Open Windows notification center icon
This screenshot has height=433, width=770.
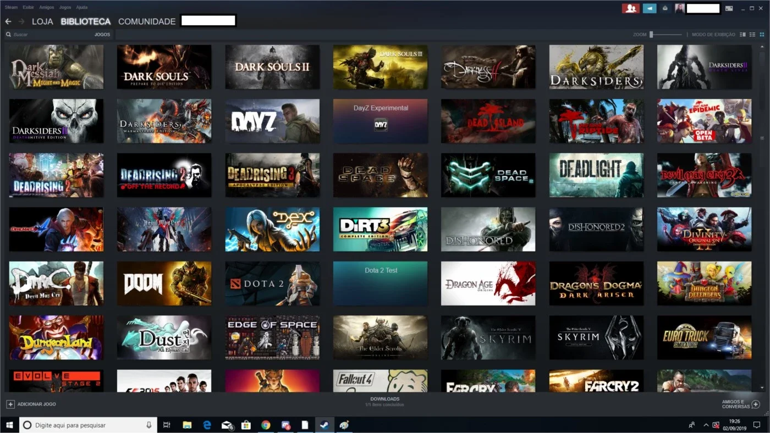(757, 425)
